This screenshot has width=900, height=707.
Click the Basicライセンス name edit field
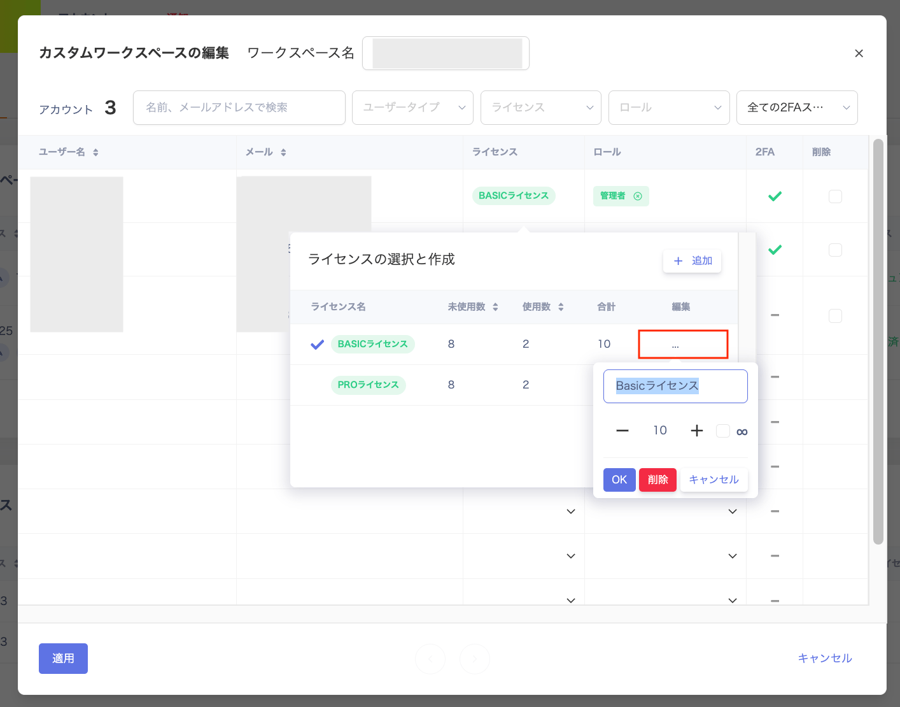675,386
